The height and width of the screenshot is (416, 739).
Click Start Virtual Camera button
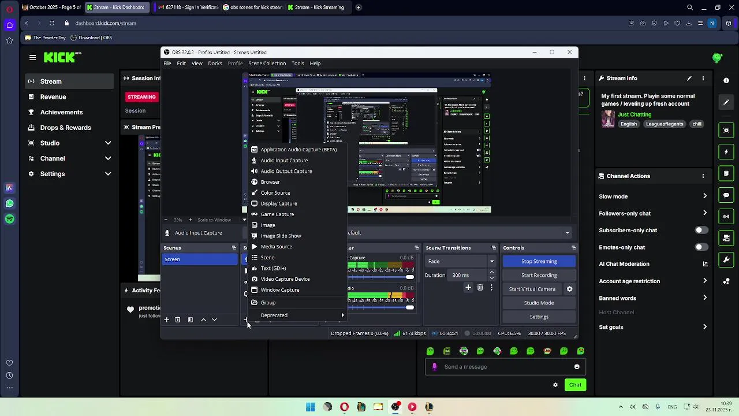point(532,289)
